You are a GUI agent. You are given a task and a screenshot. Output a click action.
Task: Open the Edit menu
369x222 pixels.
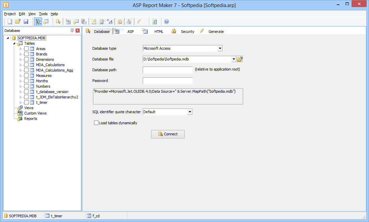pyautogui.click(x=22, y=14)
